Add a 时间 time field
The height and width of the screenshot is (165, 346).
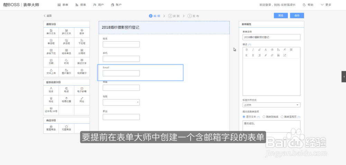66,62
